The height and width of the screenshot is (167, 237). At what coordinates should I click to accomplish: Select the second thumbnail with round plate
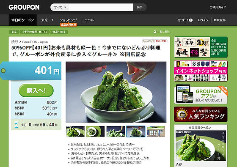(95, 131)
